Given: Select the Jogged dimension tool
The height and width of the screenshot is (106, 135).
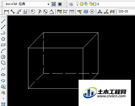Looking at the screenshot, I should pos(39,12).
